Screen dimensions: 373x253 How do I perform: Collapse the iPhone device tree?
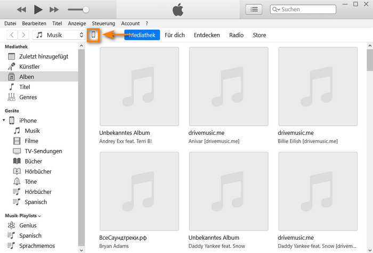pos(4,120)
